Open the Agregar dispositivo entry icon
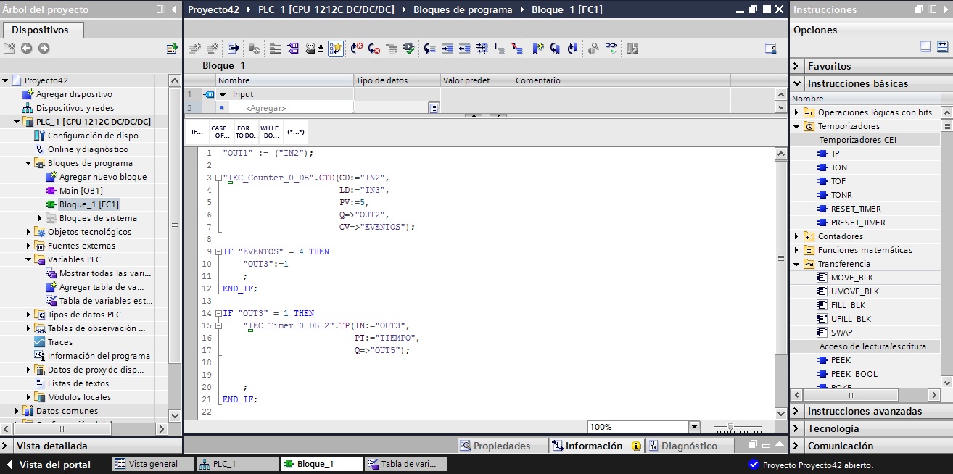Image resolution: width=953 pixels, height=474 pixels. coord(28,94)
